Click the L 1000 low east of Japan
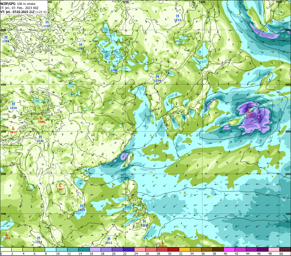The height and width of the screenshot is (256, 291). (249, 113)
